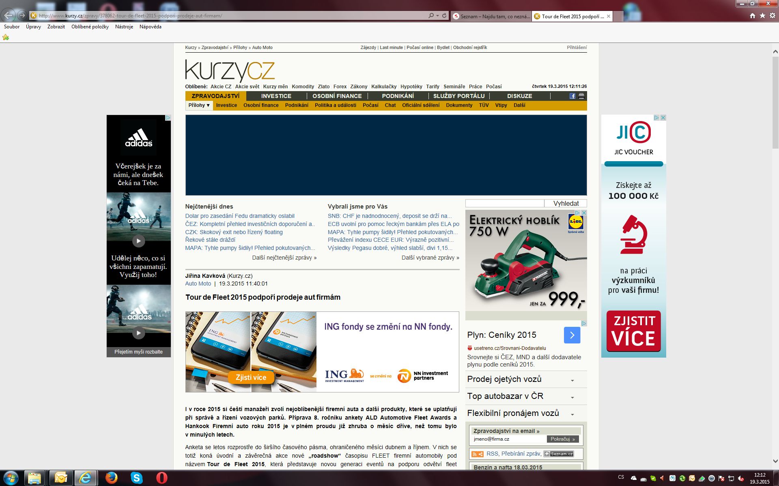
Task: Click the Seznam.cz add button
Action: click(x=559, y=454)
